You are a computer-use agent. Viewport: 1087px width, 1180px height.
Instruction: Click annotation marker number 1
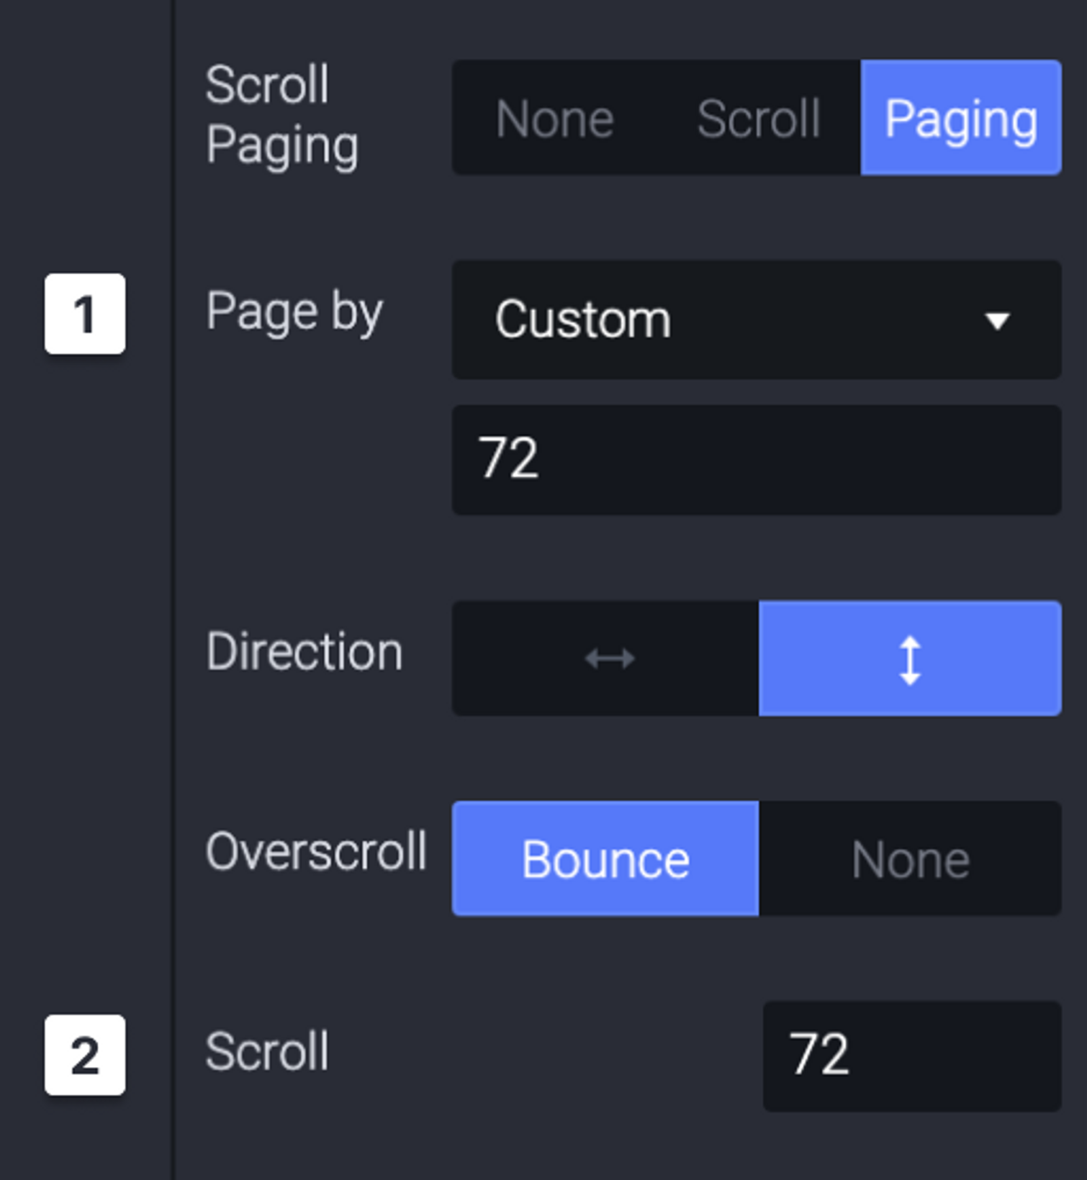(85, 314)
